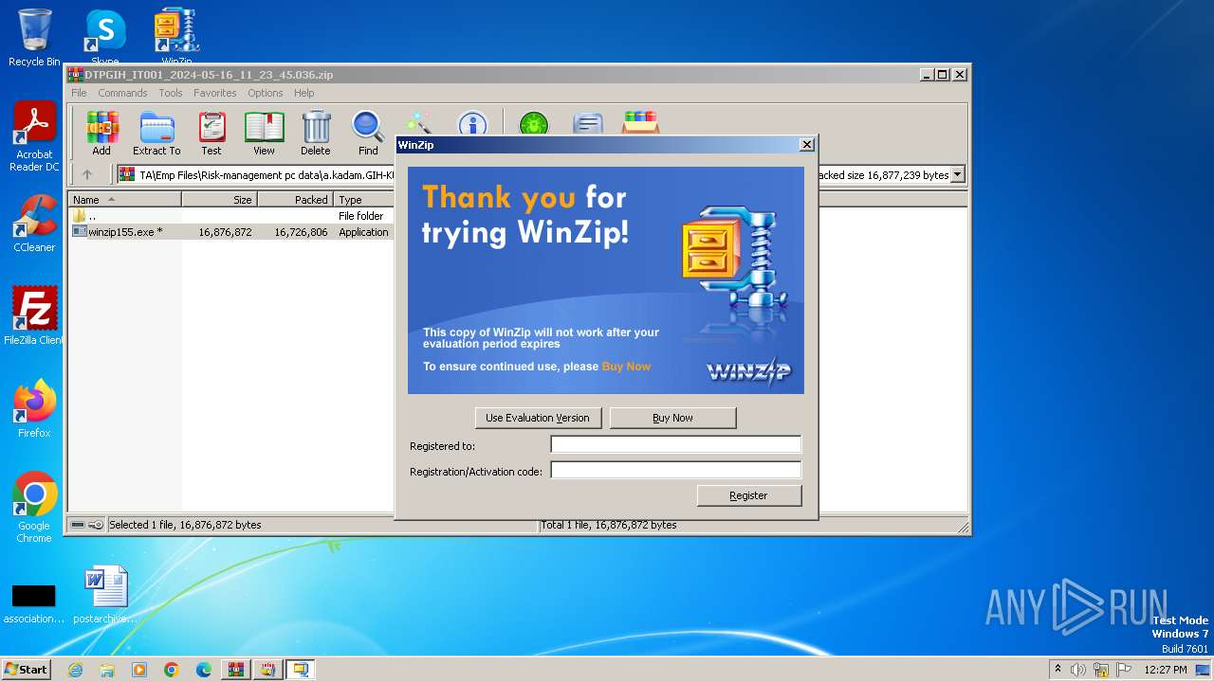Click the volume speaker tray icon
1214x682 pixels.
(x=1078, y=670)
